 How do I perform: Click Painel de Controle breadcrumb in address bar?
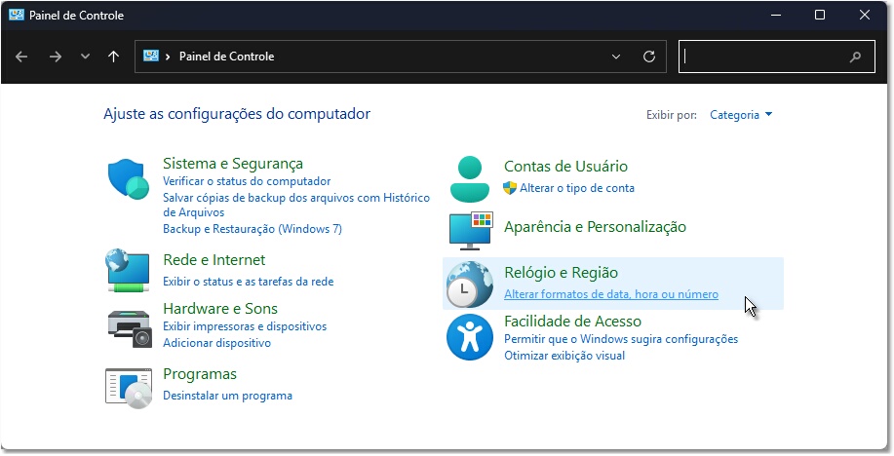pyautogui.click(x=226, y=57)
